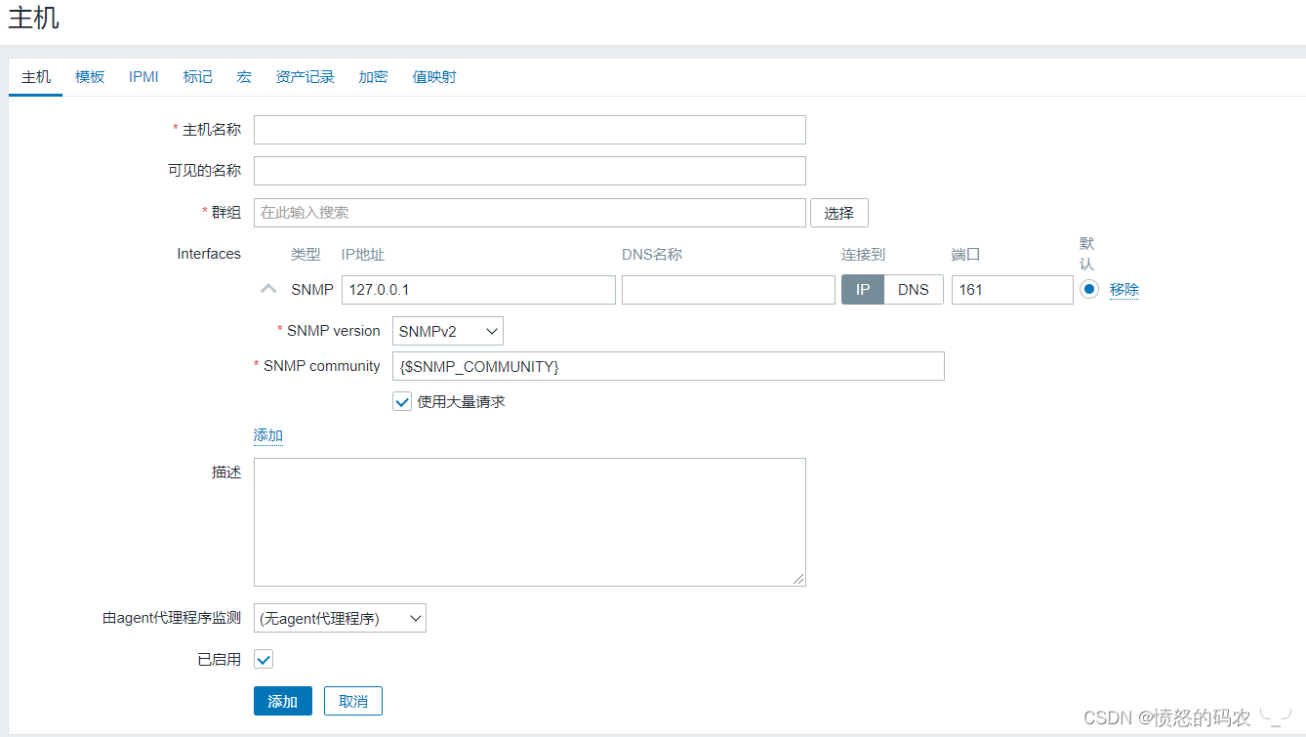Open the 由agent代理程序监测 dropdown
1306x737 pixels.
(340, 618)
